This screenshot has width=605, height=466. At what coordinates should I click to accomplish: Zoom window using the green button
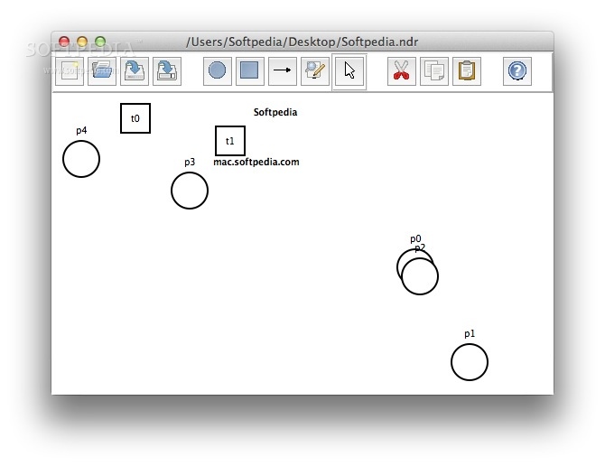click(x=100, y=42)
